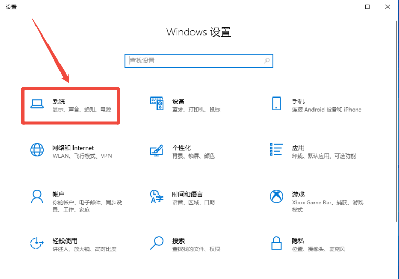Minimize the 设置 window
399x279 pixels.
[347, 7]
